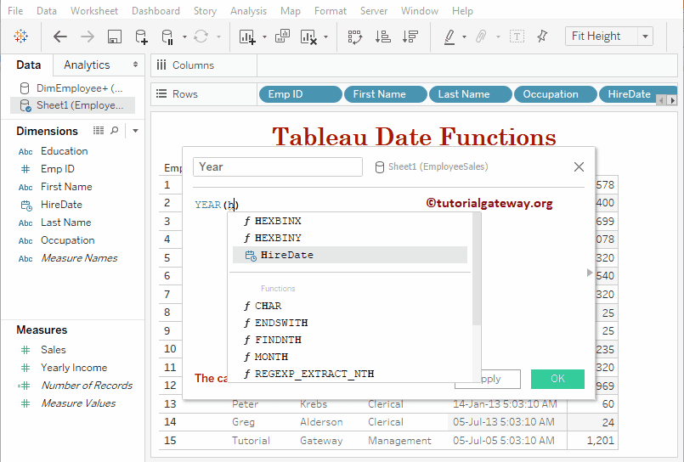The height and width of the screenshot is (462, 684).
Task: Open the Dashboard menu
Action: 155,11
